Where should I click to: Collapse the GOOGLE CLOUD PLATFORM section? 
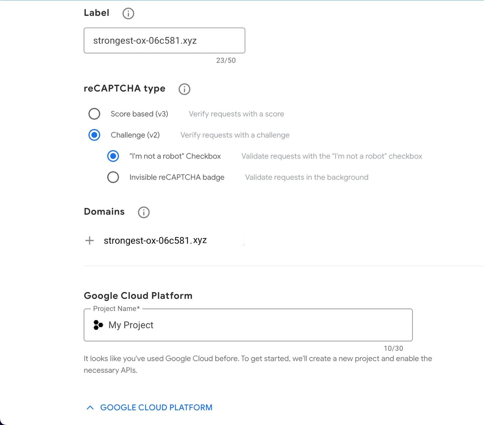tap(149, 407)
